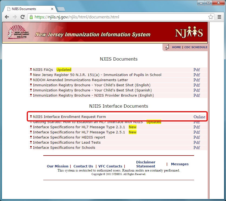Viewport: 226px width, 201px height.
Task: View site security via the green padlock
Action: [31, 17]
